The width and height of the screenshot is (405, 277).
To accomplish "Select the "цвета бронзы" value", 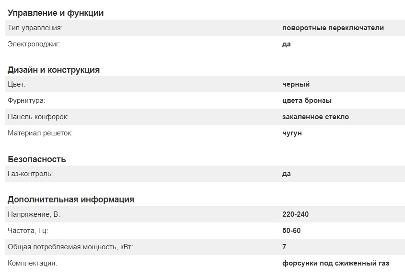I will click(x=307, y=100).
